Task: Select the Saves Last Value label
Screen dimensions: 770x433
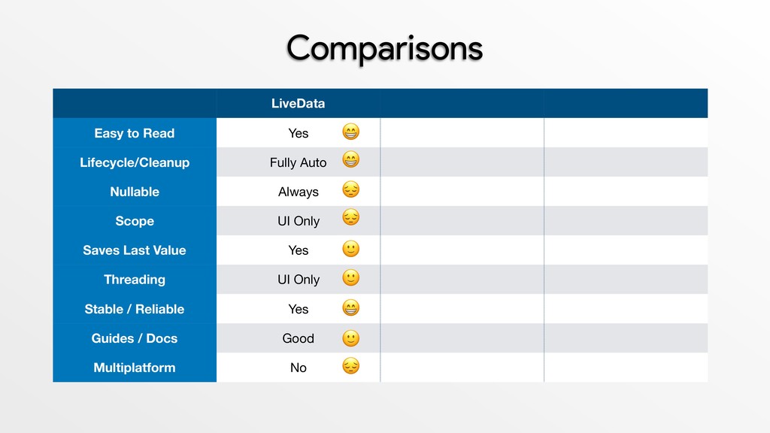Action: (x=135, y=250)
